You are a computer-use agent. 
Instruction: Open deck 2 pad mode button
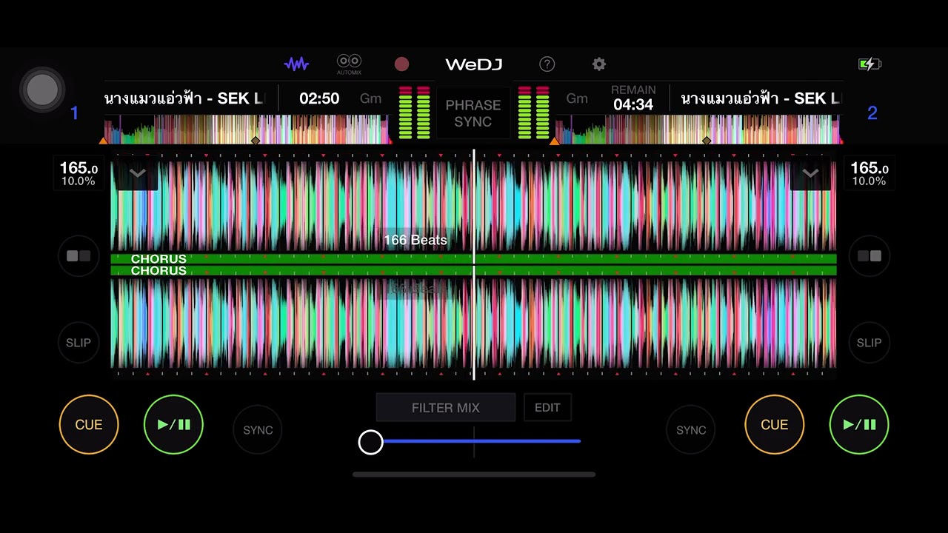[869, 256]
